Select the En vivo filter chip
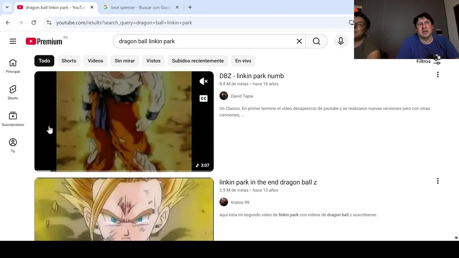This screenshot has height=258, width=459. click(x=243, y=61)
